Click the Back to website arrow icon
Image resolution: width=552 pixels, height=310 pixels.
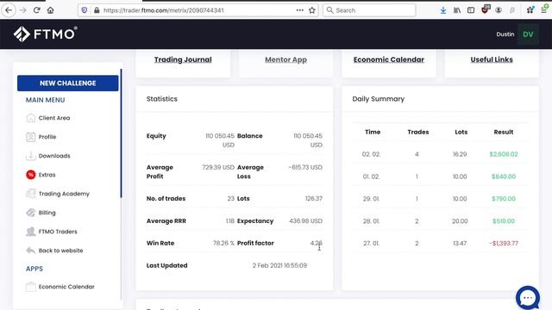point(31,251)
